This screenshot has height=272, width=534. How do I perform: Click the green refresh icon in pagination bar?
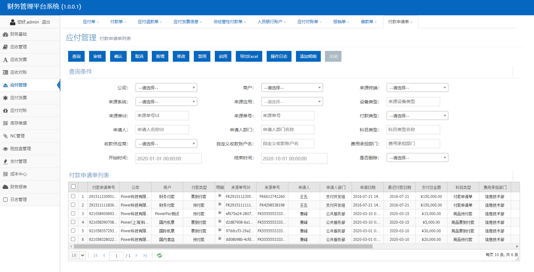(159, 255)
